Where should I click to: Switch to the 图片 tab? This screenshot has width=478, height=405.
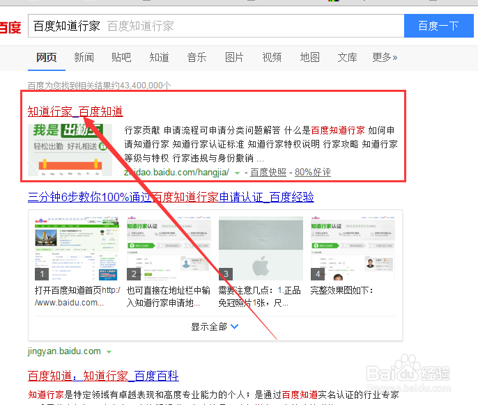point(234,57)
